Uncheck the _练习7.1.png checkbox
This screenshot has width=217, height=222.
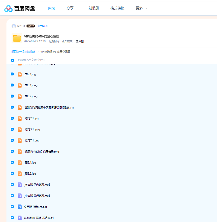(x=12, y=140)
